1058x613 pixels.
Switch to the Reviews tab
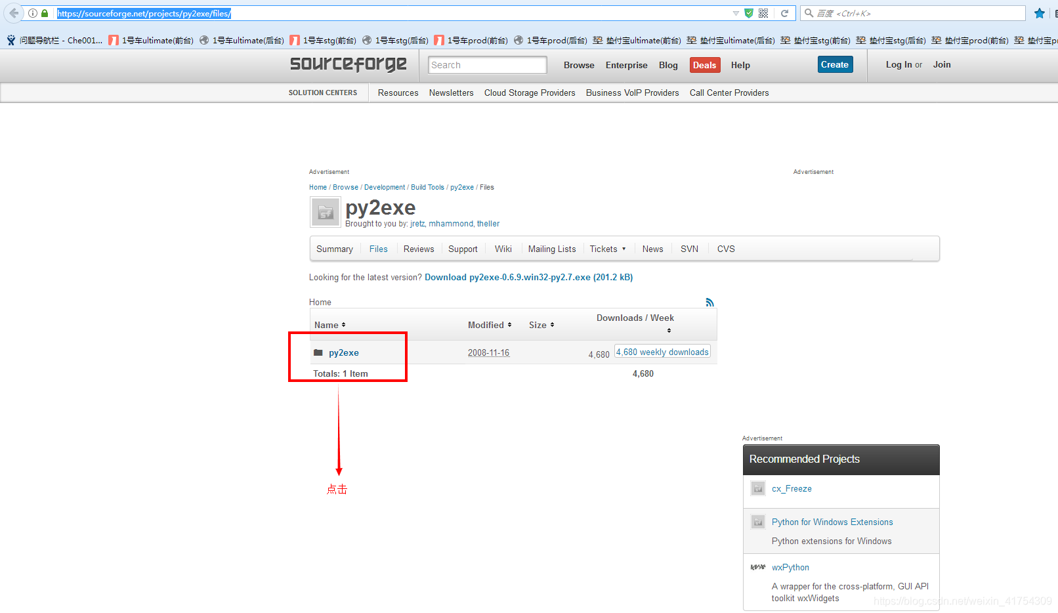click(419, 249)
